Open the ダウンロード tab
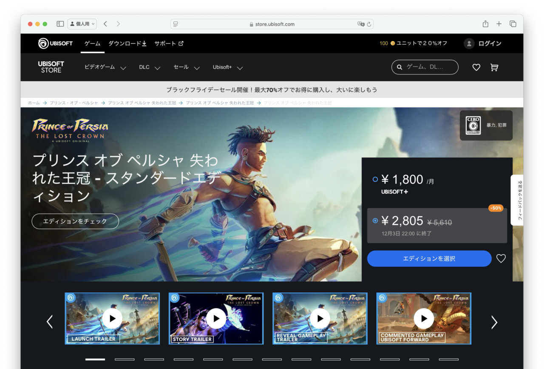 click(127, 43)
